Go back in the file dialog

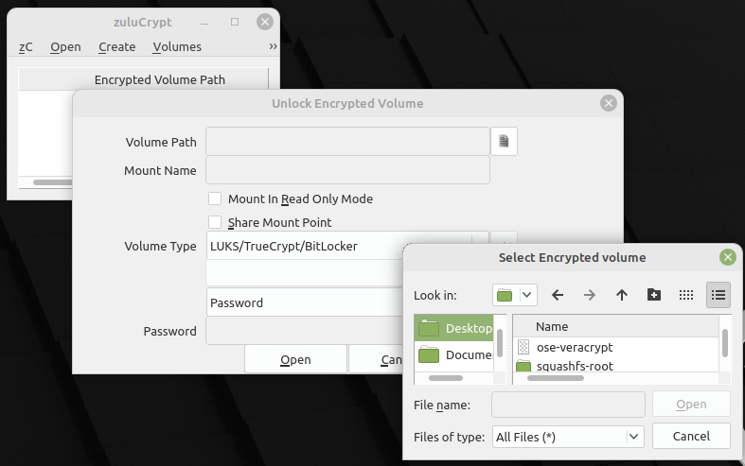point(558,295)
